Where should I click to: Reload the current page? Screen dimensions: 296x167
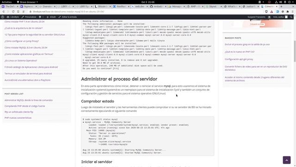[13, 12]
